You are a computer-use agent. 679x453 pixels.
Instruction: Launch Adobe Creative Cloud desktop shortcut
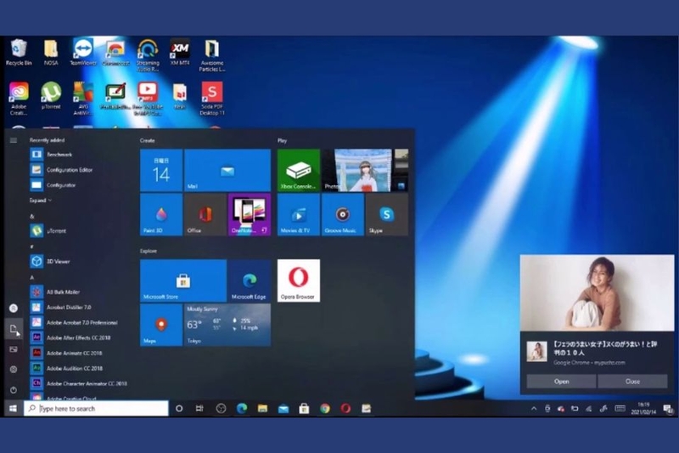[x=19, y=99]
